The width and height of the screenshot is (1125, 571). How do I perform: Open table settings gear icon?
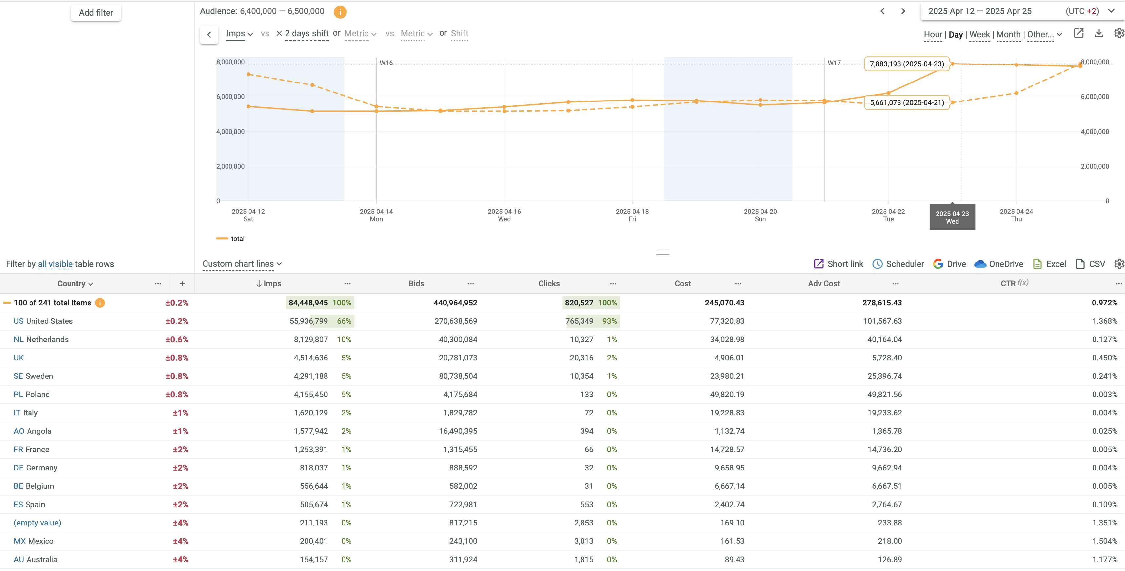pos(1118,264)
